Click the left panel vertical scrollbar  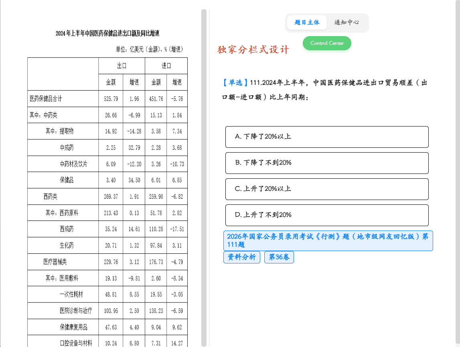[x=204, y=178]
